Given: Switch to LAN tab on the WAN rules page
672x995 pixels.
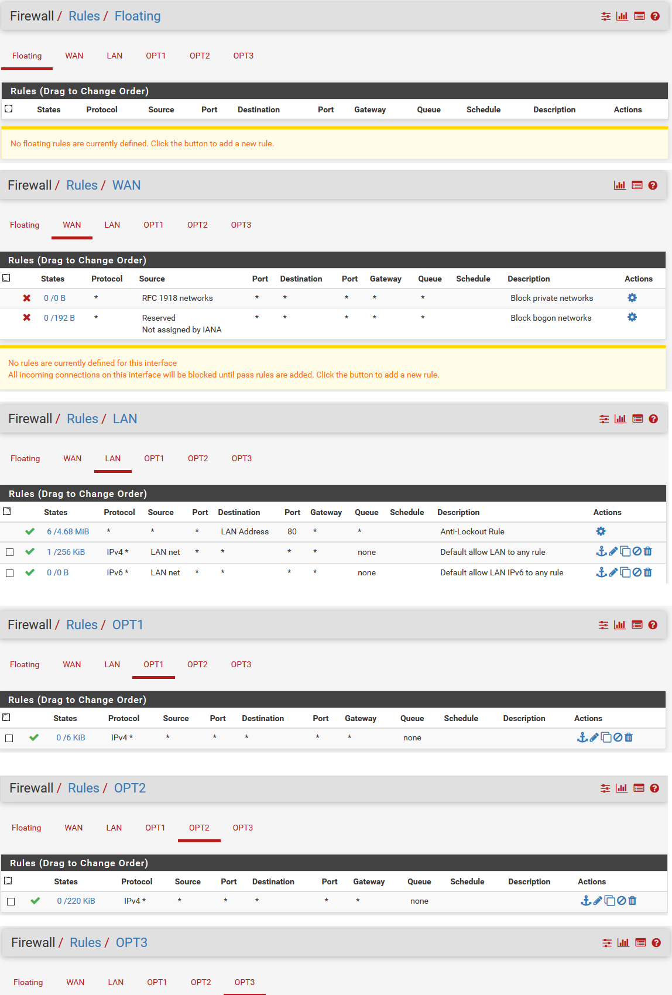Looking at the screenshot, I should (112, 225).
